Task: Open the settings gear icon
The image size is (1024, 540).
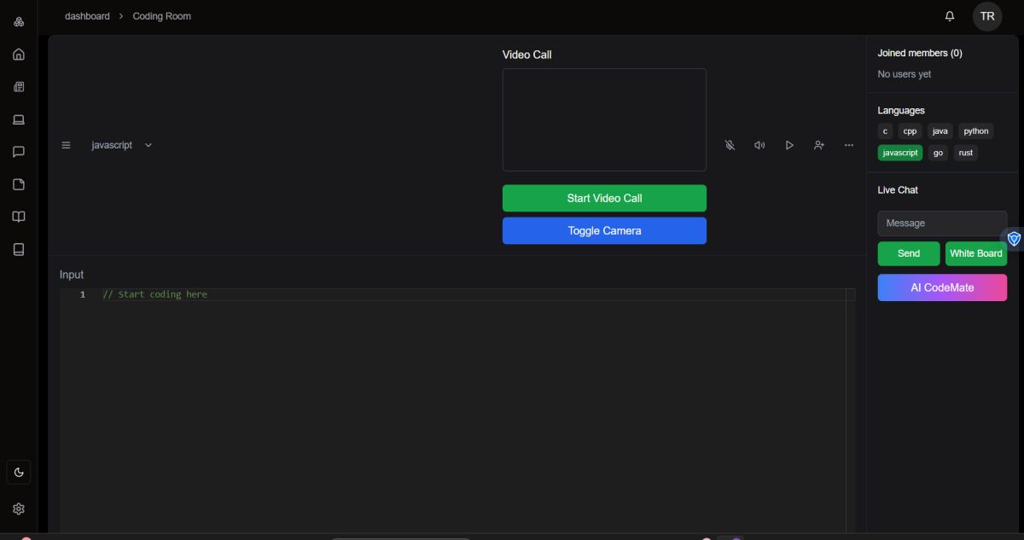Action: pos(19,508)
